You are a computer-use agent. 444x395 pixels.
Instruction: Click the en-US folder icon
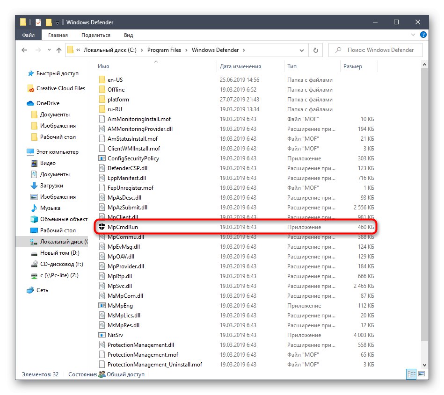(102, 80)
